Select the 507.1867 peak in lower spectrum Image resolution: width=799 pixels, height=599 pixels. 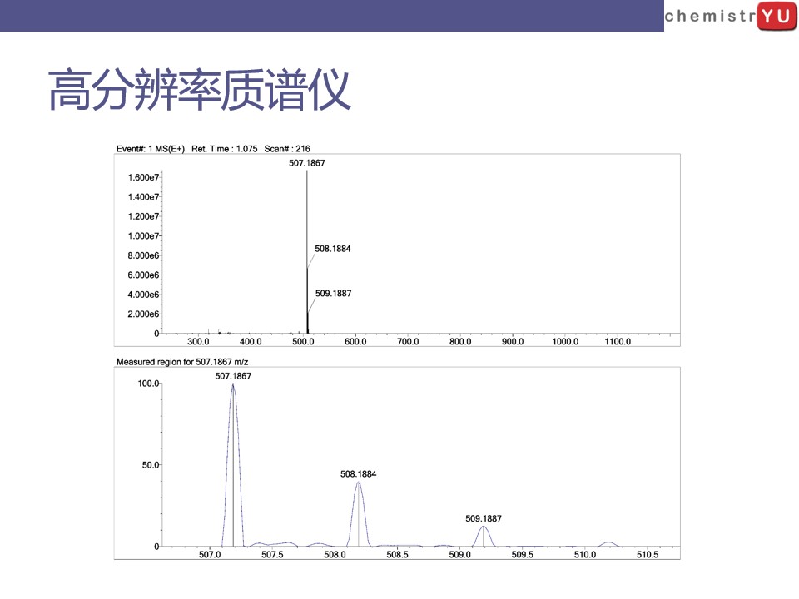click(233, 463)
